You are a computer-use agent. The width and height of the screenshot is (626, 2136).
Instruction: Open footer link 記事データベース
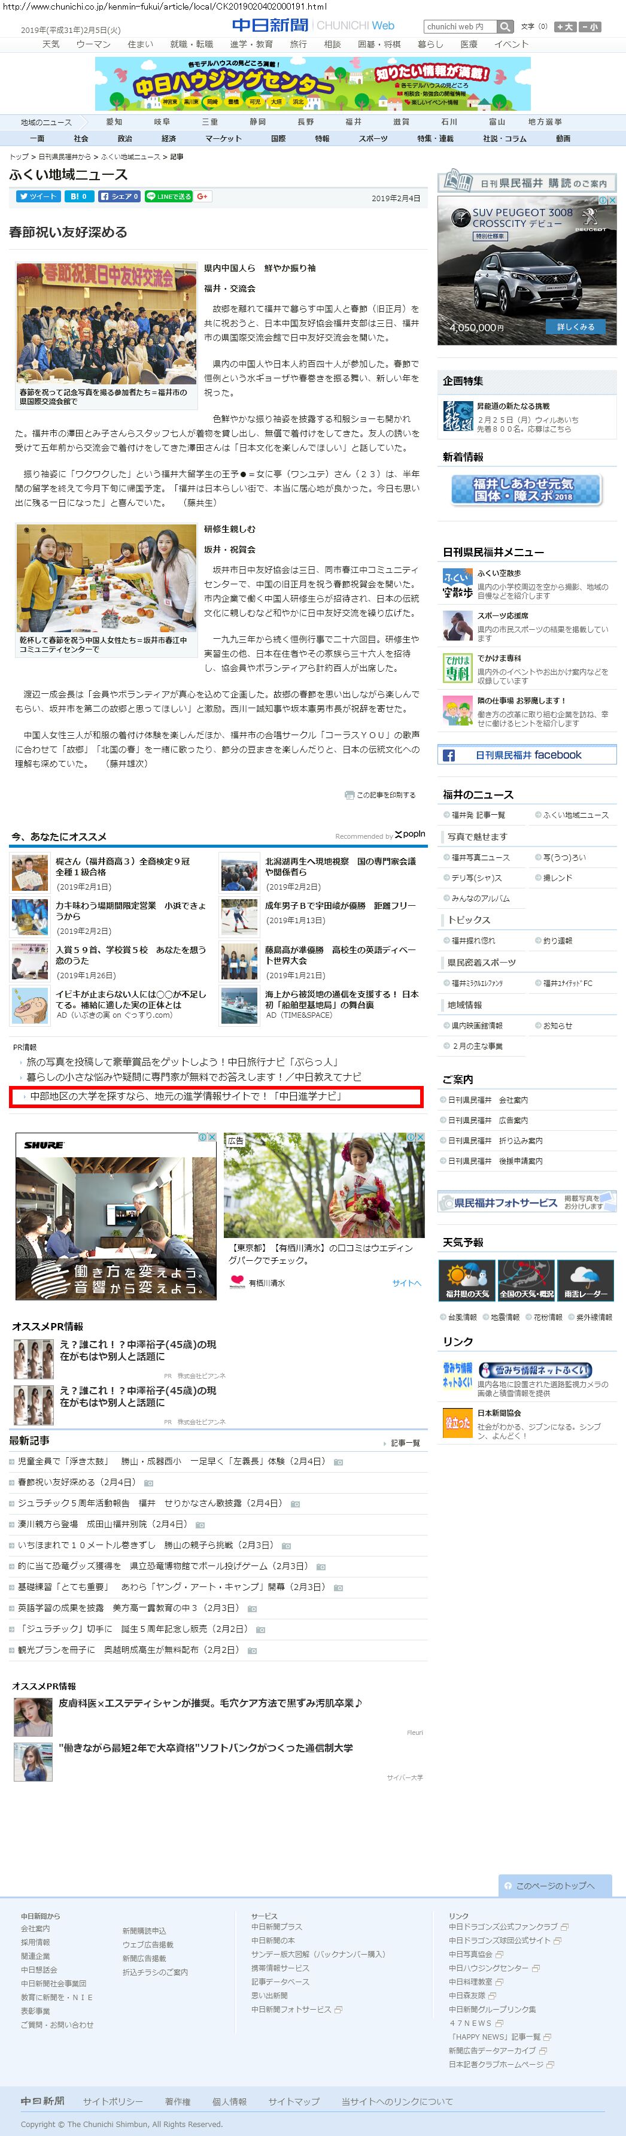tap(280, 1981)
